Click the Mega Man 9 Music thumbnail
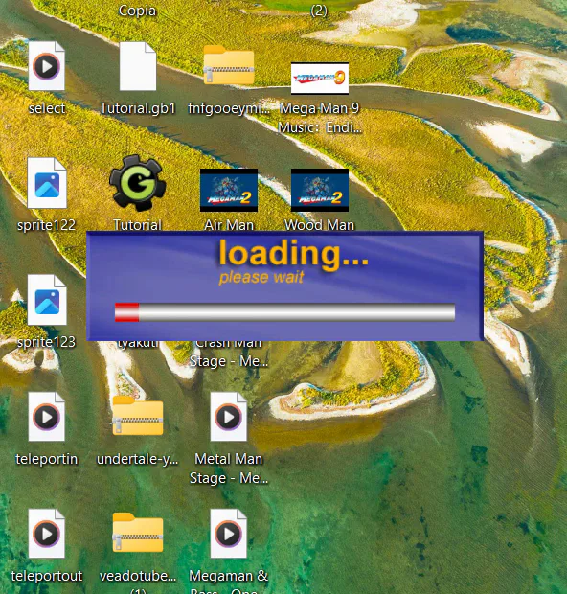The height and width of the screenshot is (594, 567). tap(320, 78)
